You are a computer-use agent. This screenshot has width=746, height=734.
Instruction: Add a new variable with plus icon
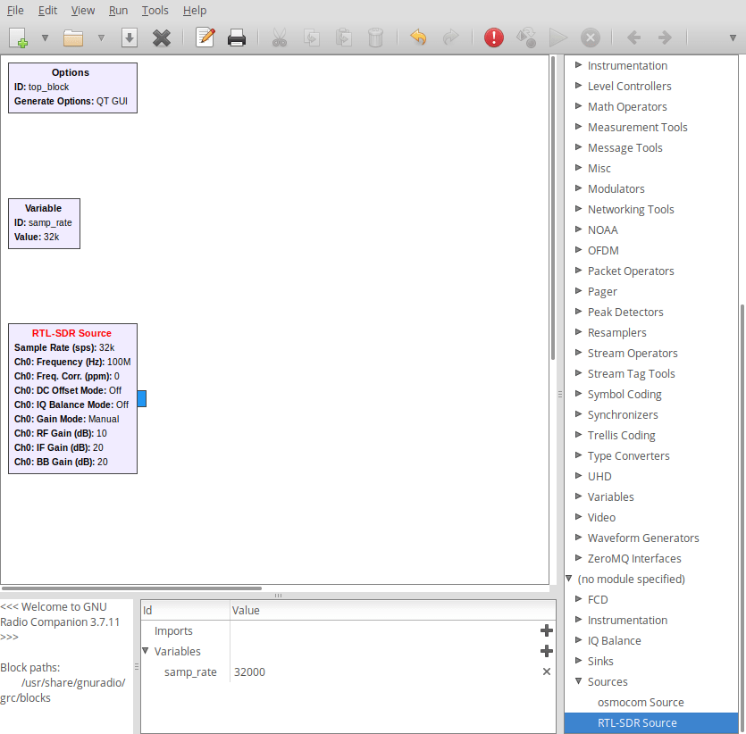[x=546, y=651]
